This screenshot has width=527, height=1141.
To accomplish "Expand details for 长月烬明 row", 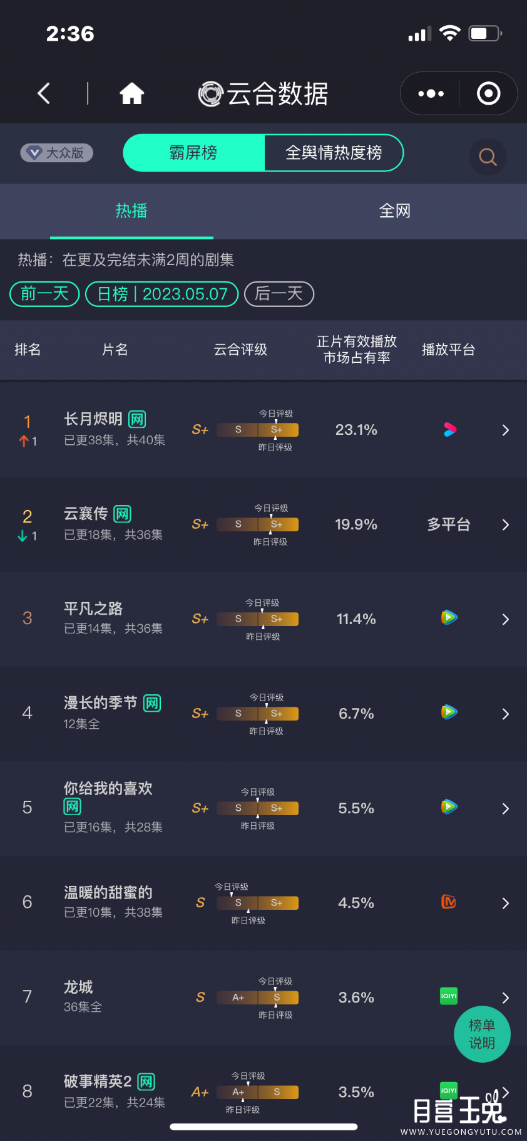I will [505, 430].
